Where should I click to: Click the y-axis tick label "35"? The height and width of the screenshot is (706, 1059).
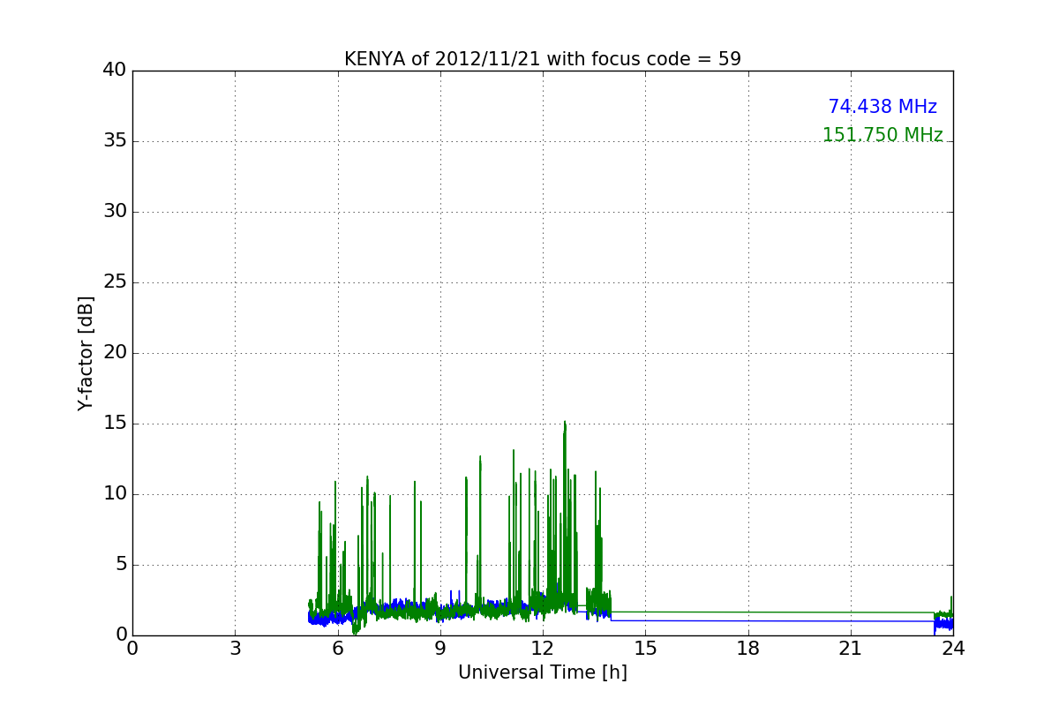pyautogui.click(x=115, y=141)
